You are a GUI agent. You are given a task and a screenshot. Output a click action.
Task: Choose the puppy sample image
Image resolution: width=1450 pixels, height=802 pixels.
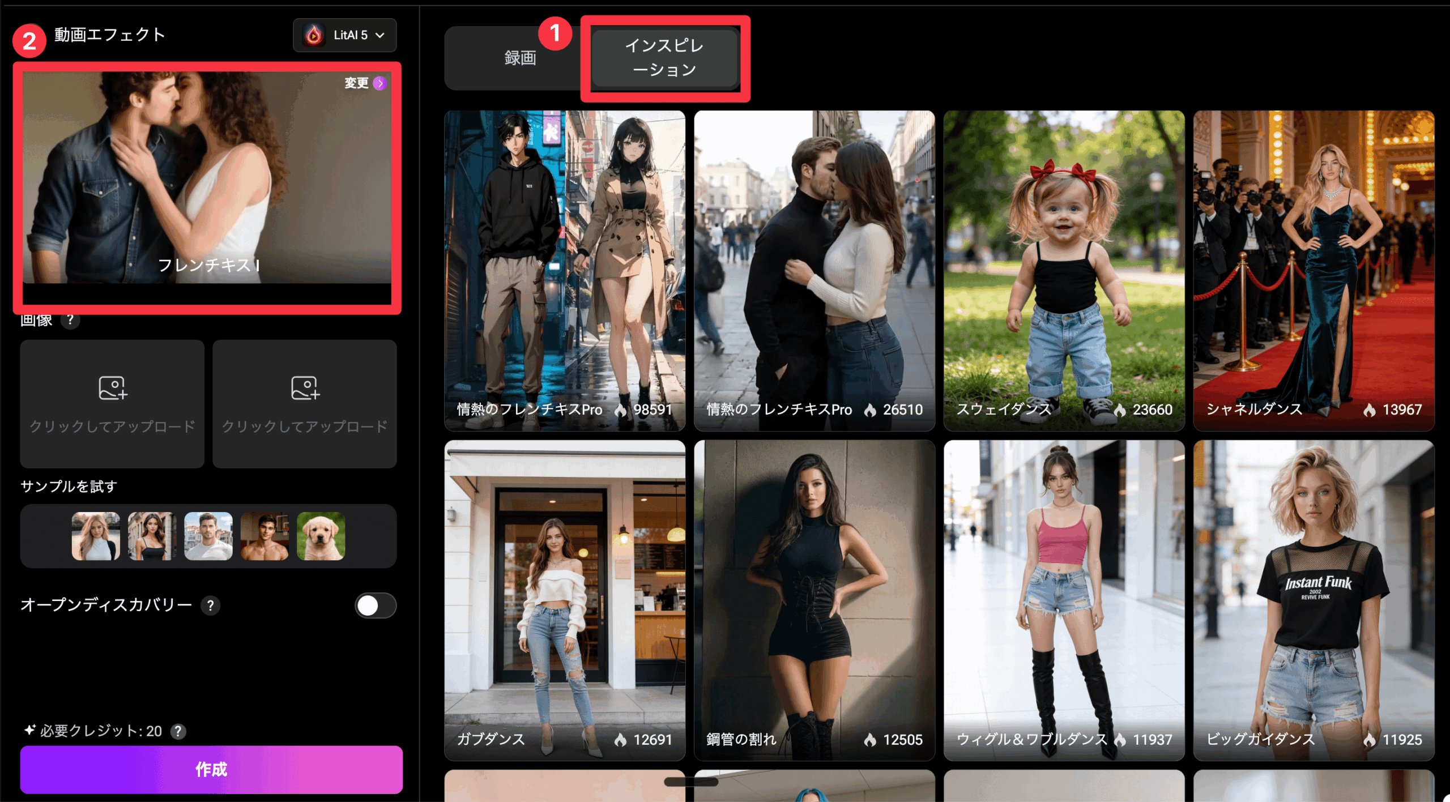(x=321, y=536)
